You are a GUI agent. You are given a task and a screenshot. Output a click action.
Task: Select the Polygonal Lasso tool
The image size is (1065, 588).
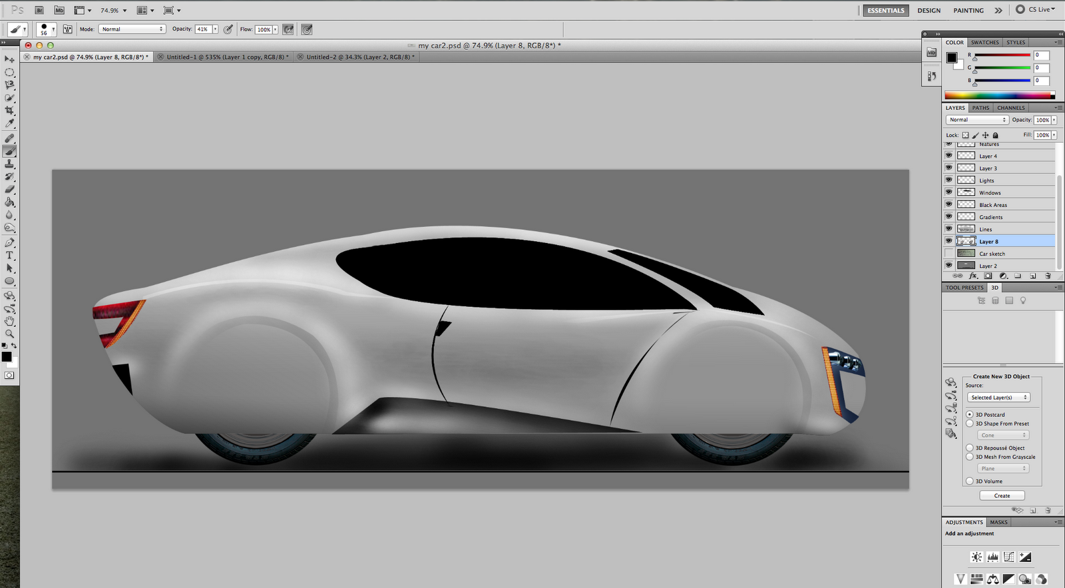coord(9,85)
